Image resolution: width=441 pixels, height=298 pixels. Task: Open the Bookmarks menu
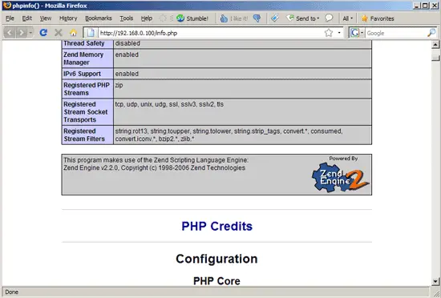[x=99, y=18]
